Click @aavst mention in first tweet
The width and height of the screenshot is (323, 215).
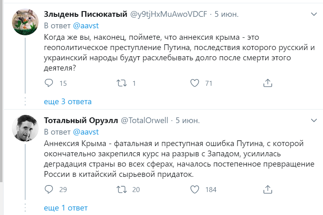86,26
